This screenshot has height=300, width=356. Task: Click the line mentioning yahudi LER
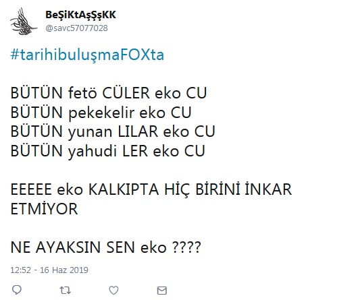pos(107,151)
